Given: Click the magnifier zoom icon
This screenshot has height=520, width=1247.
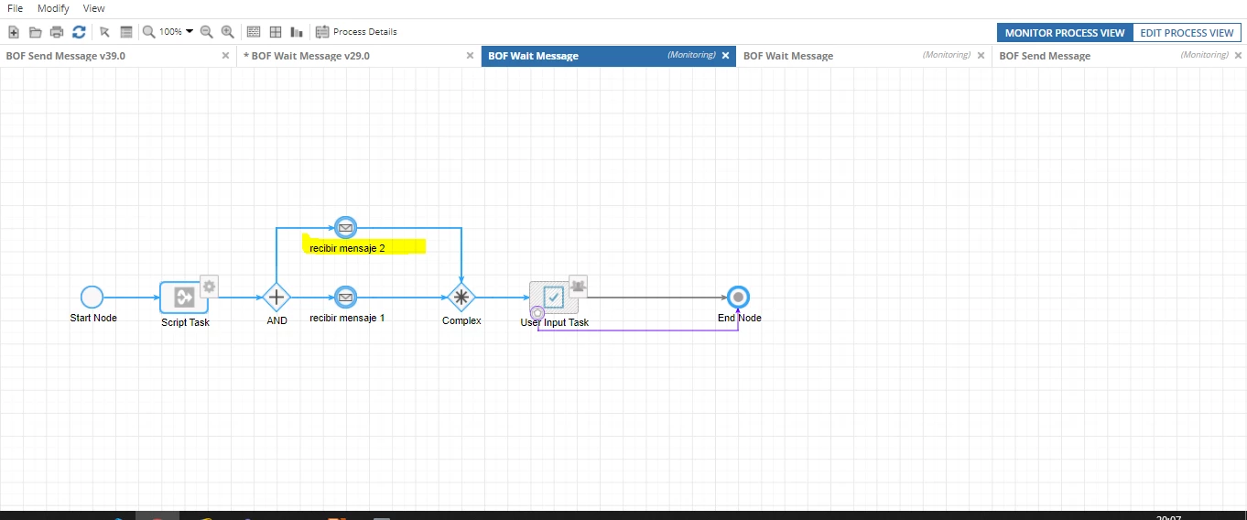Looking at the screenshot, I should [149, 32].
